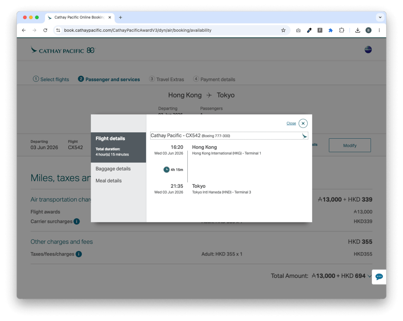Open the Extensions menu icon
The height and width of the screenshot is (321, 403).
tap(342, 30)
